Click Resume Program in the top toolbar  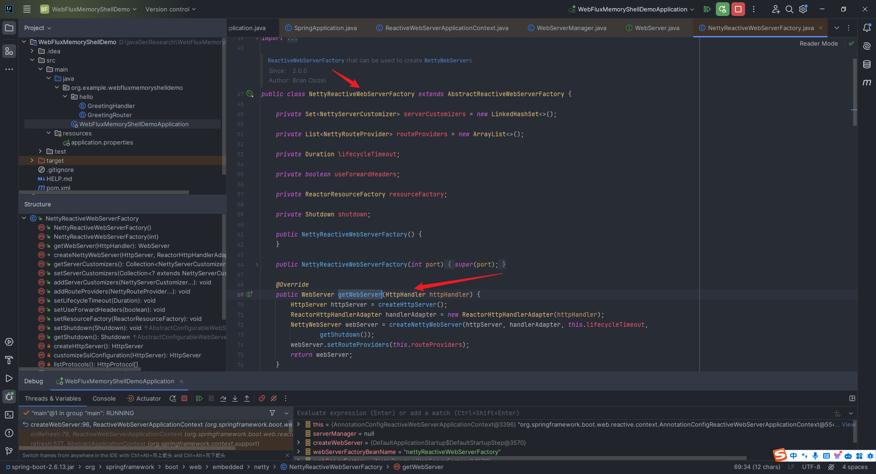point(707,9)
